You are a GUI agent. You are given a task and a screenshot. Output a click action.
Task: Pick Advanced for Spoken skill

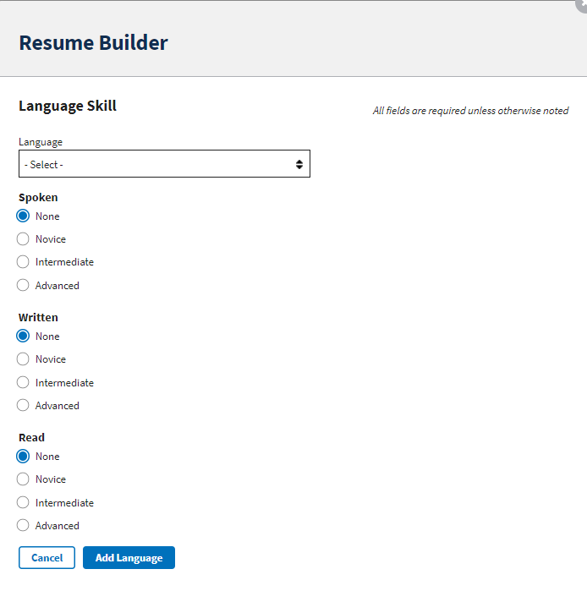pyautogui.click(x=23, y=286)
